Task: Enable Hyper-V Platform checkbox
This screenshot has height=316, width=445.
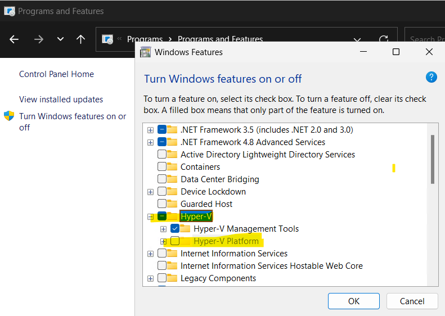Action: point(175,241)
